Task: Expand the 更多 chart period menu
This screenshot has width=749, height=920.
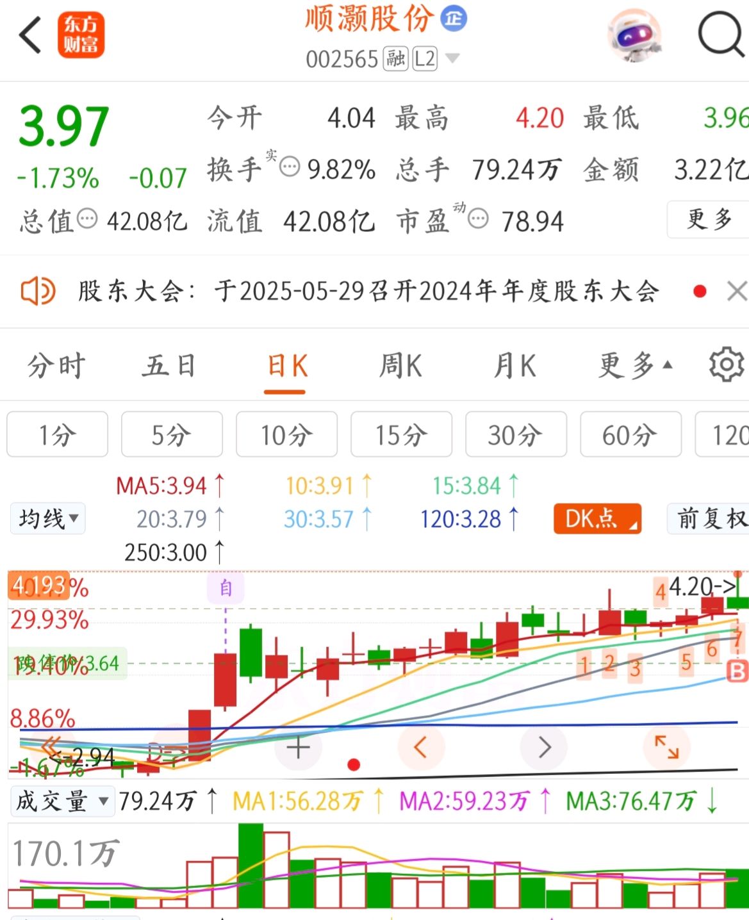Action: (635, 366)
